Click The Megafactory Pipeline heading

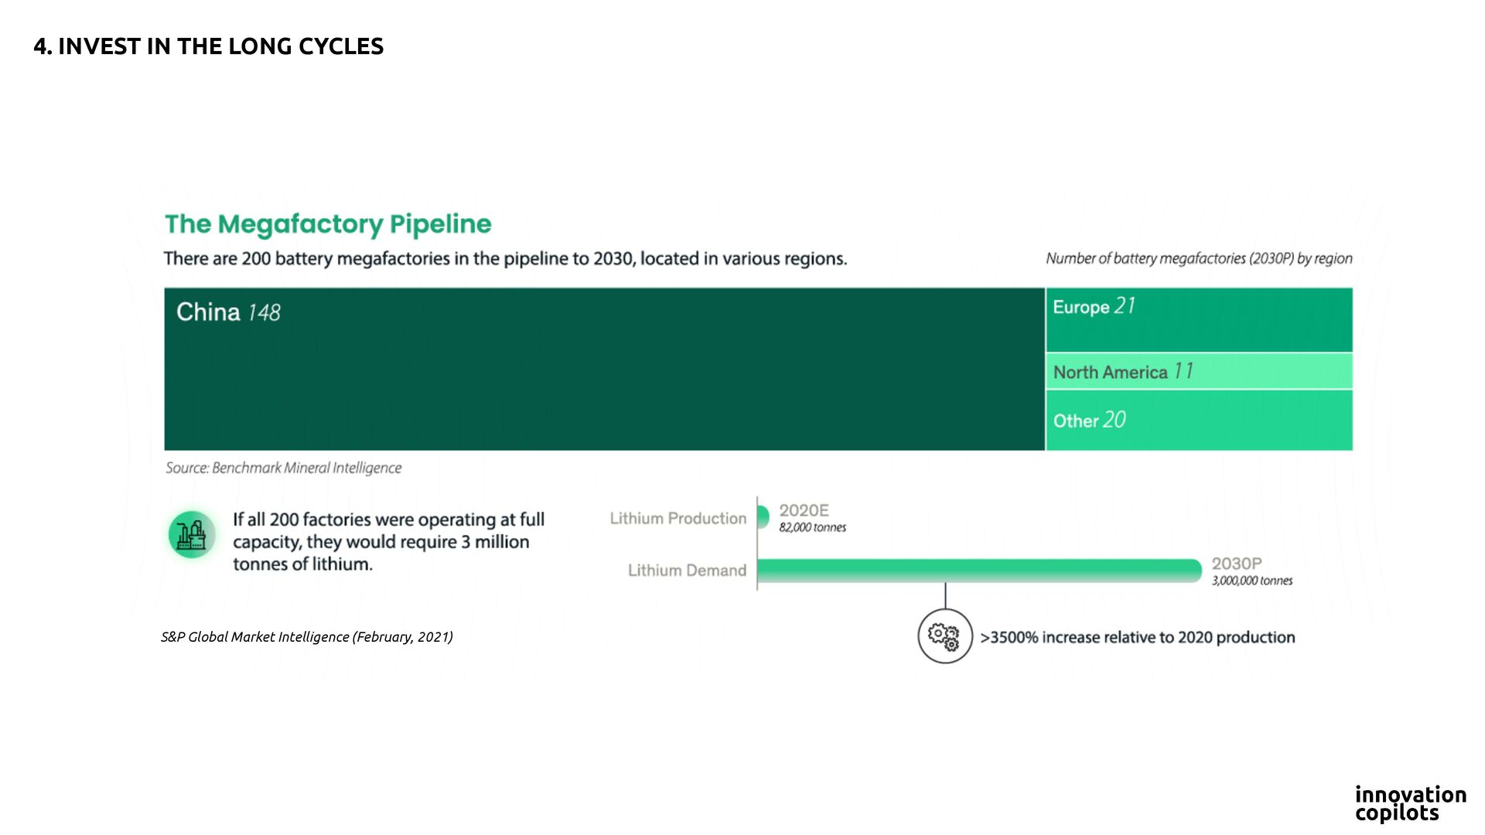[x=328, y=224]
